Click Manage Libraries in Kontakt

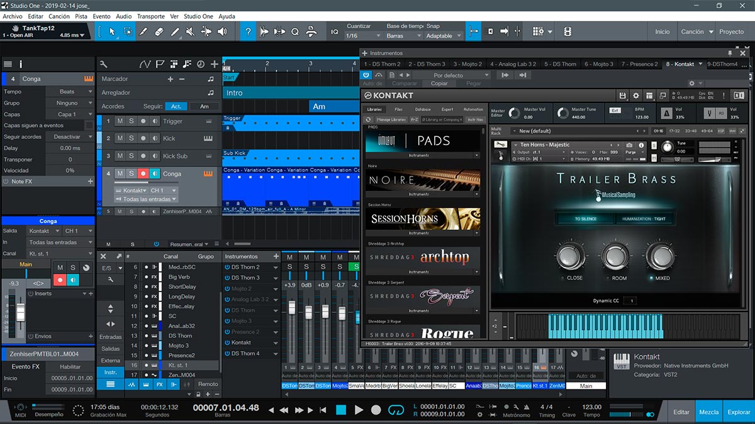pos(391,119)
